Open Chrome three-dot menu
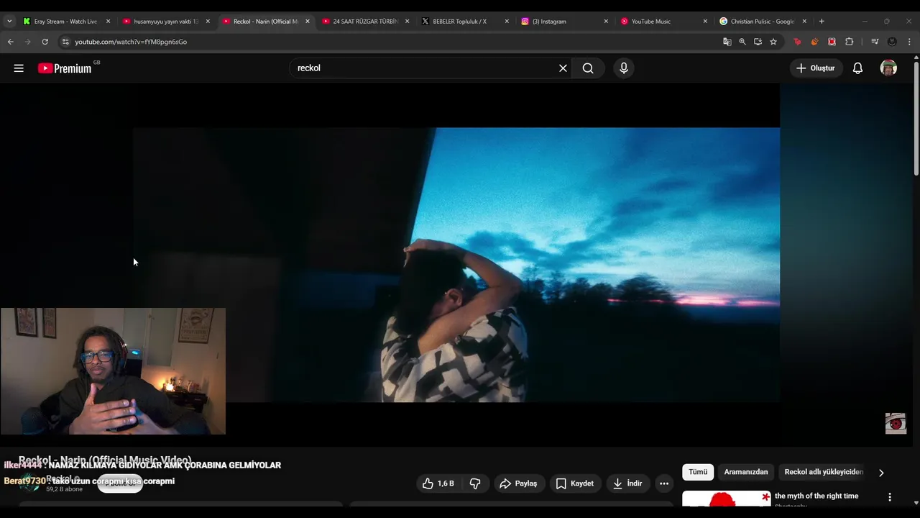The width and height of the screenshot is (920, 518). click(x=909, y=42)
